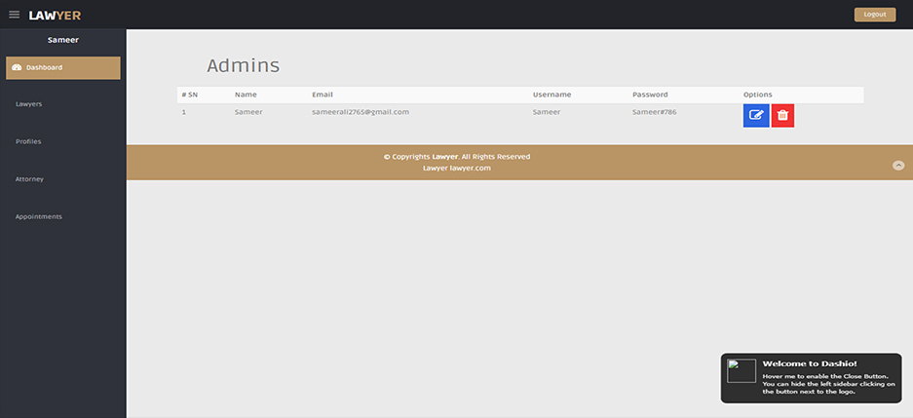The image size is (913, 418).
Task: Click the broken image in Dashio notification
Action: [742, 371]
